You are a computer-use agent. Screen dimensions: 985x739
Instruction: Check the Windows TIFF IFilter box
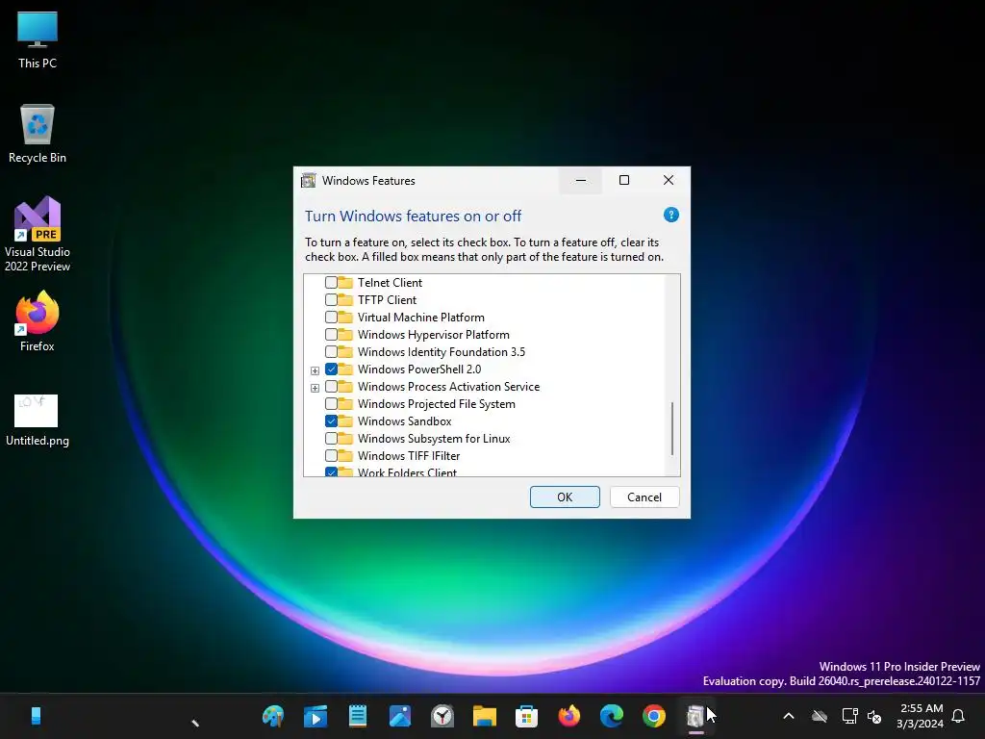click(x=331, y=455)
